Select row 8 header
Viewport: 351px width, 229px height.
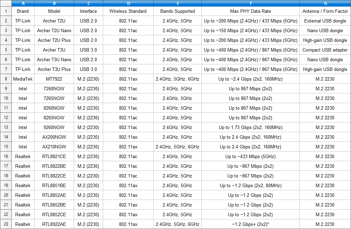[6, 79]
